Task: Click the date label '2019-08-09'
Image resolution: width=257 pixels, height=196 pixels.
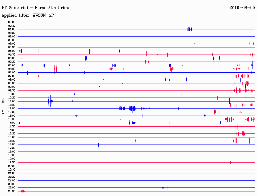Action: (242, 8)
